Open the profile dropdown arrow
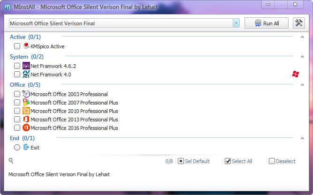 236,23
